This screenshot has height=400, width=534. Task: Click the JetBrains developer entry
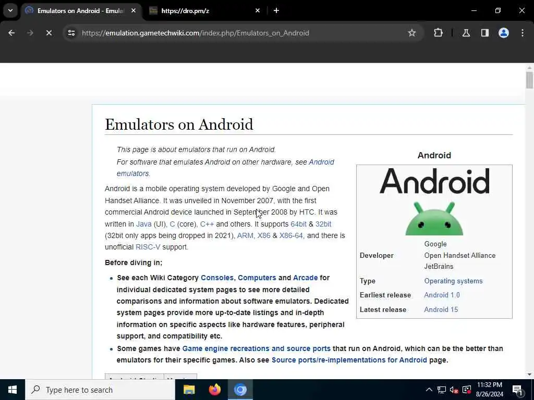tap(439, 267)
